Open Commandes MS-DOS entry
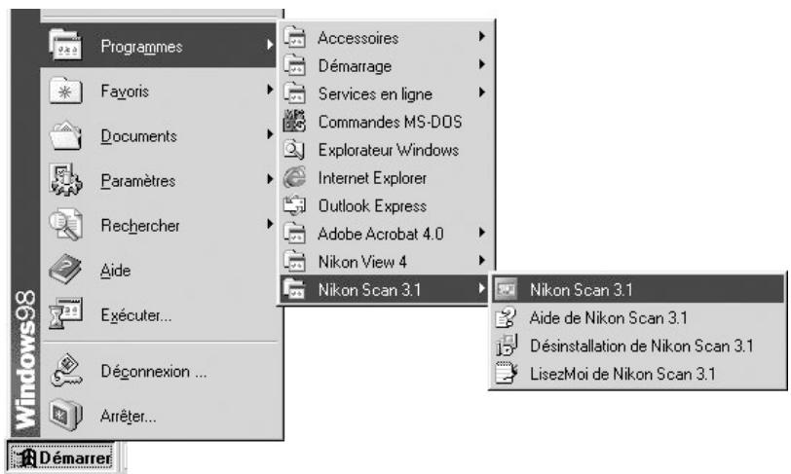The width and height of the screenshot is (791, 474). coord(386,122)
